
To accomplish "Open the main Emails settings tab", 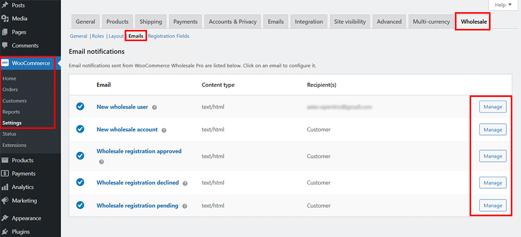I will [x=276, y=21].
